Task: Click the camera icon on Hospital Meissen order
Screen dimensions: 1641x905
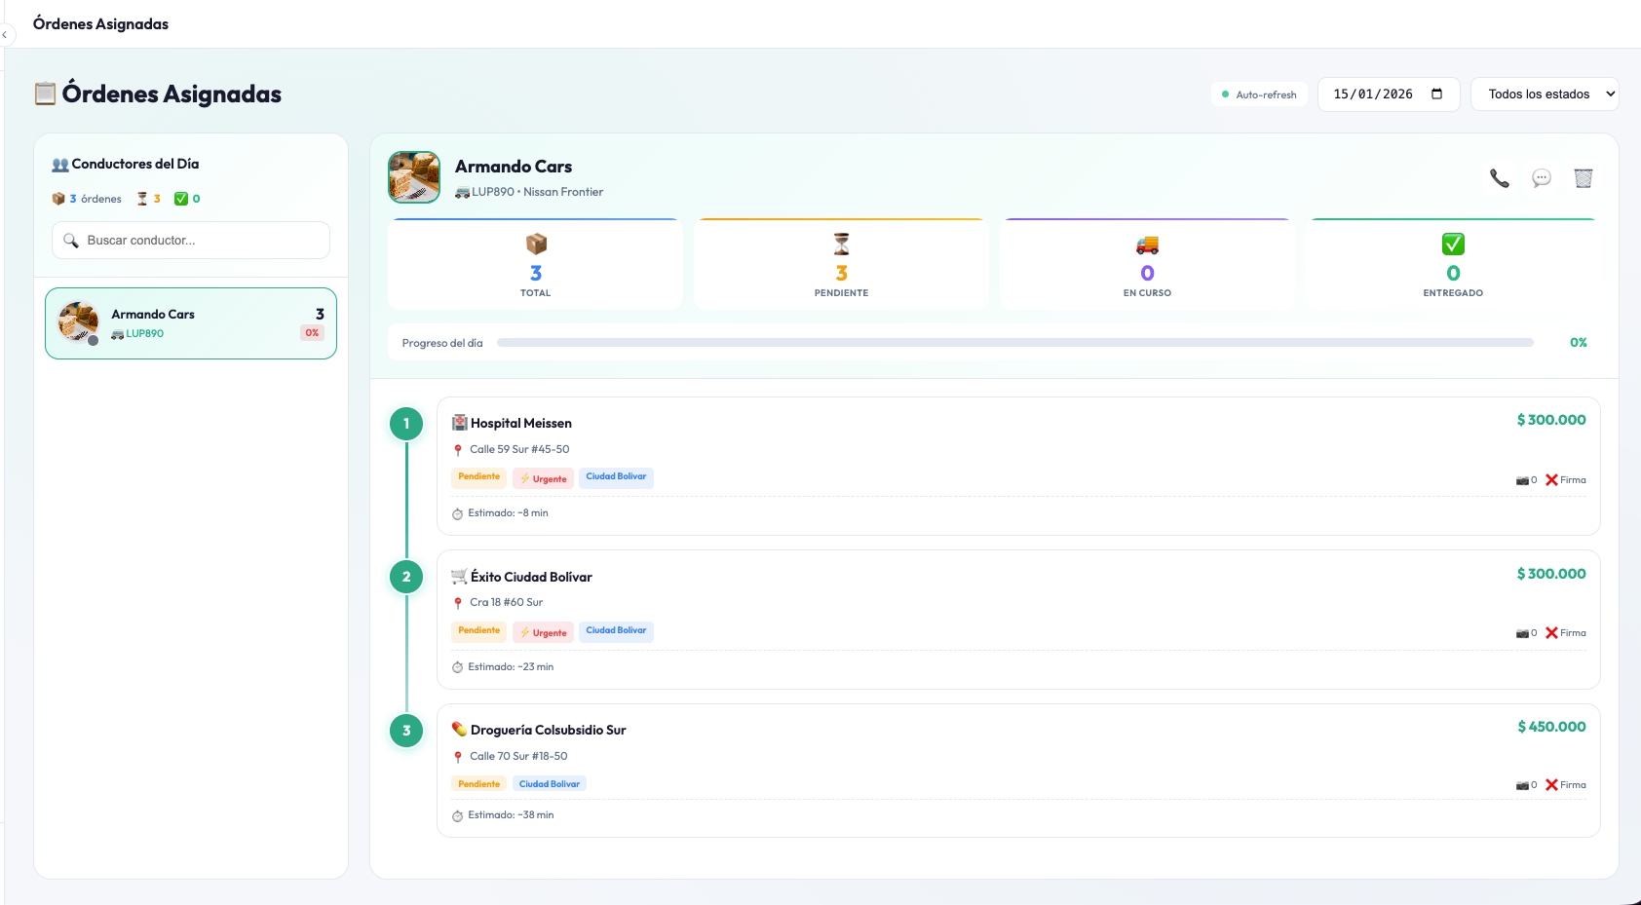Action: pyautogui.click(x=1522, y=479)
